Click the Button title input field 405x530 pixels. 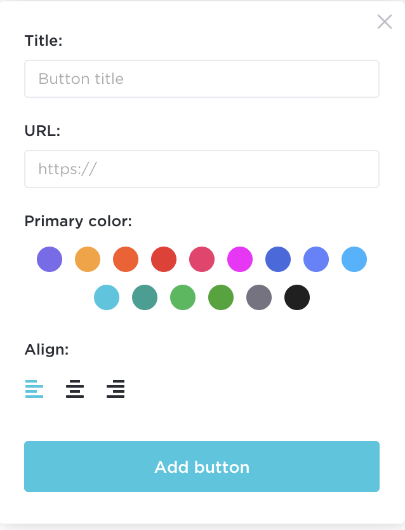pyautogui.click(x=202, y=79)
